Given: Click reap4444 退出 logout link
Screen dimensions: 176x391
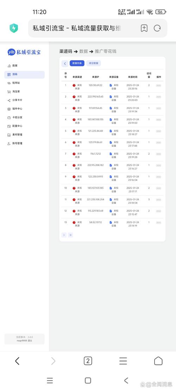Looking at the screenshot, I should [x=24, y=341].
